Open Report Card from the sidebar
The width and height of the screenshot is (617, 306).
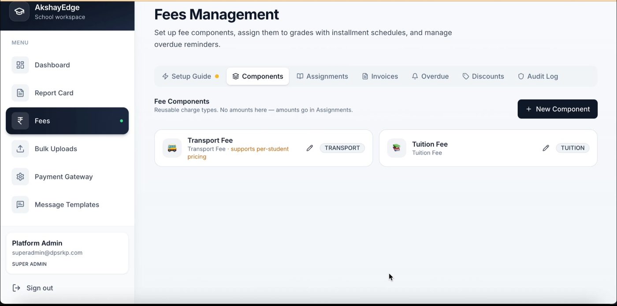pos(67,93)
